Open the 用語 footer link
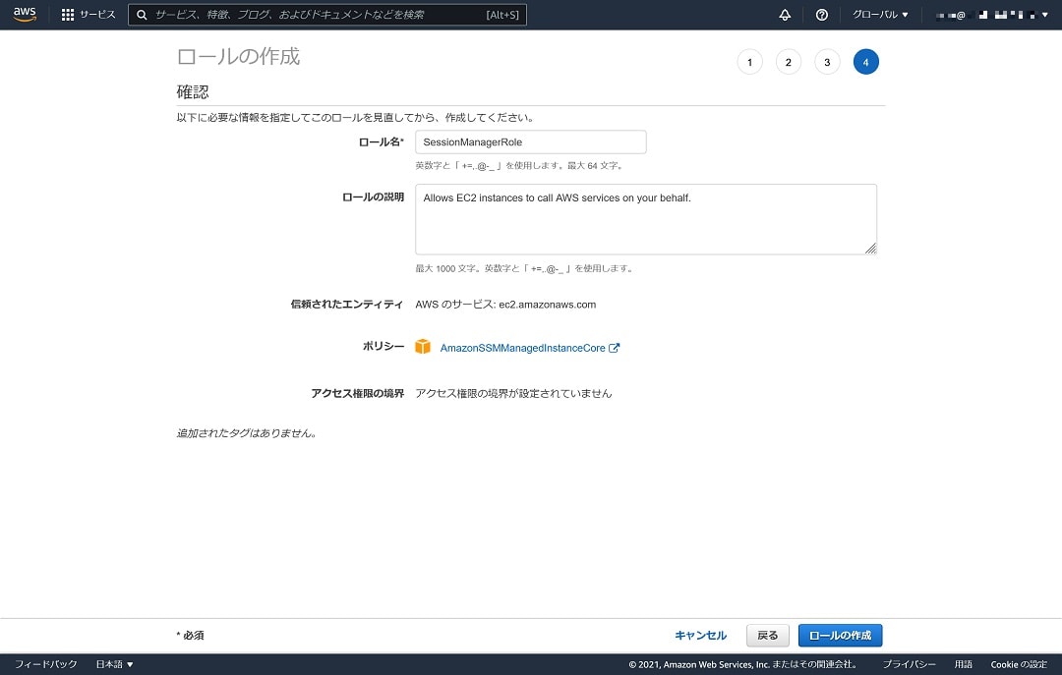This screenshot has width=1062, height=675. (x=963, y=664)
